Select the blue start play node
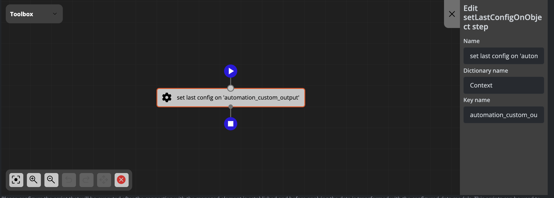Viewport: 554px width, 198px height. pos(231,71)
